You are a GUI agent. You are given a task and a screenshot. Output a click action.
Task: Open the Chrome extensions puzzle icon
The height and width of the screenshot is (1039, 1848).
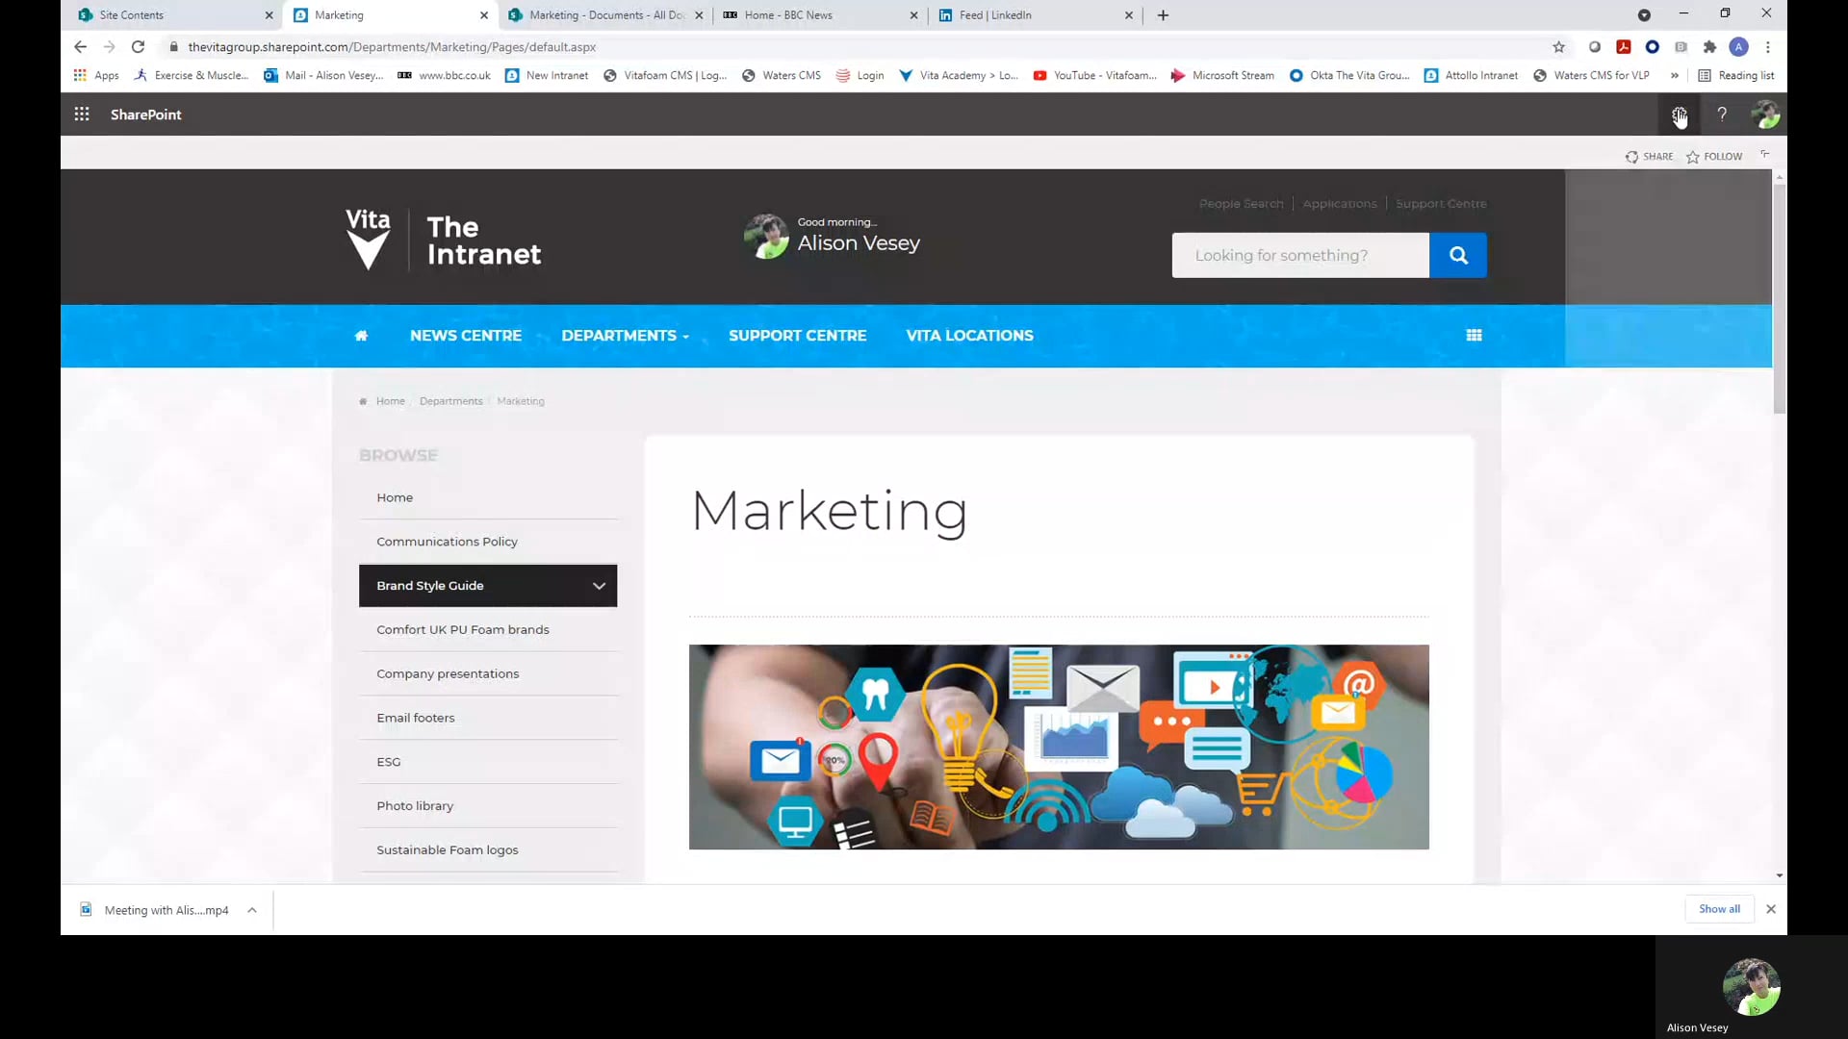tap(1709, 47)
